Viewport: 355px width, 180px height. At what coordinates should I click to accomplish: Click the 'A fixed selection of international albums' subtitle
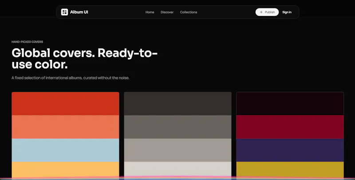[71, 78]
